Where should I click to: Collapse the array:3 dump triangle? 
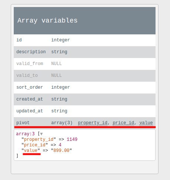(x=41, y=134)
